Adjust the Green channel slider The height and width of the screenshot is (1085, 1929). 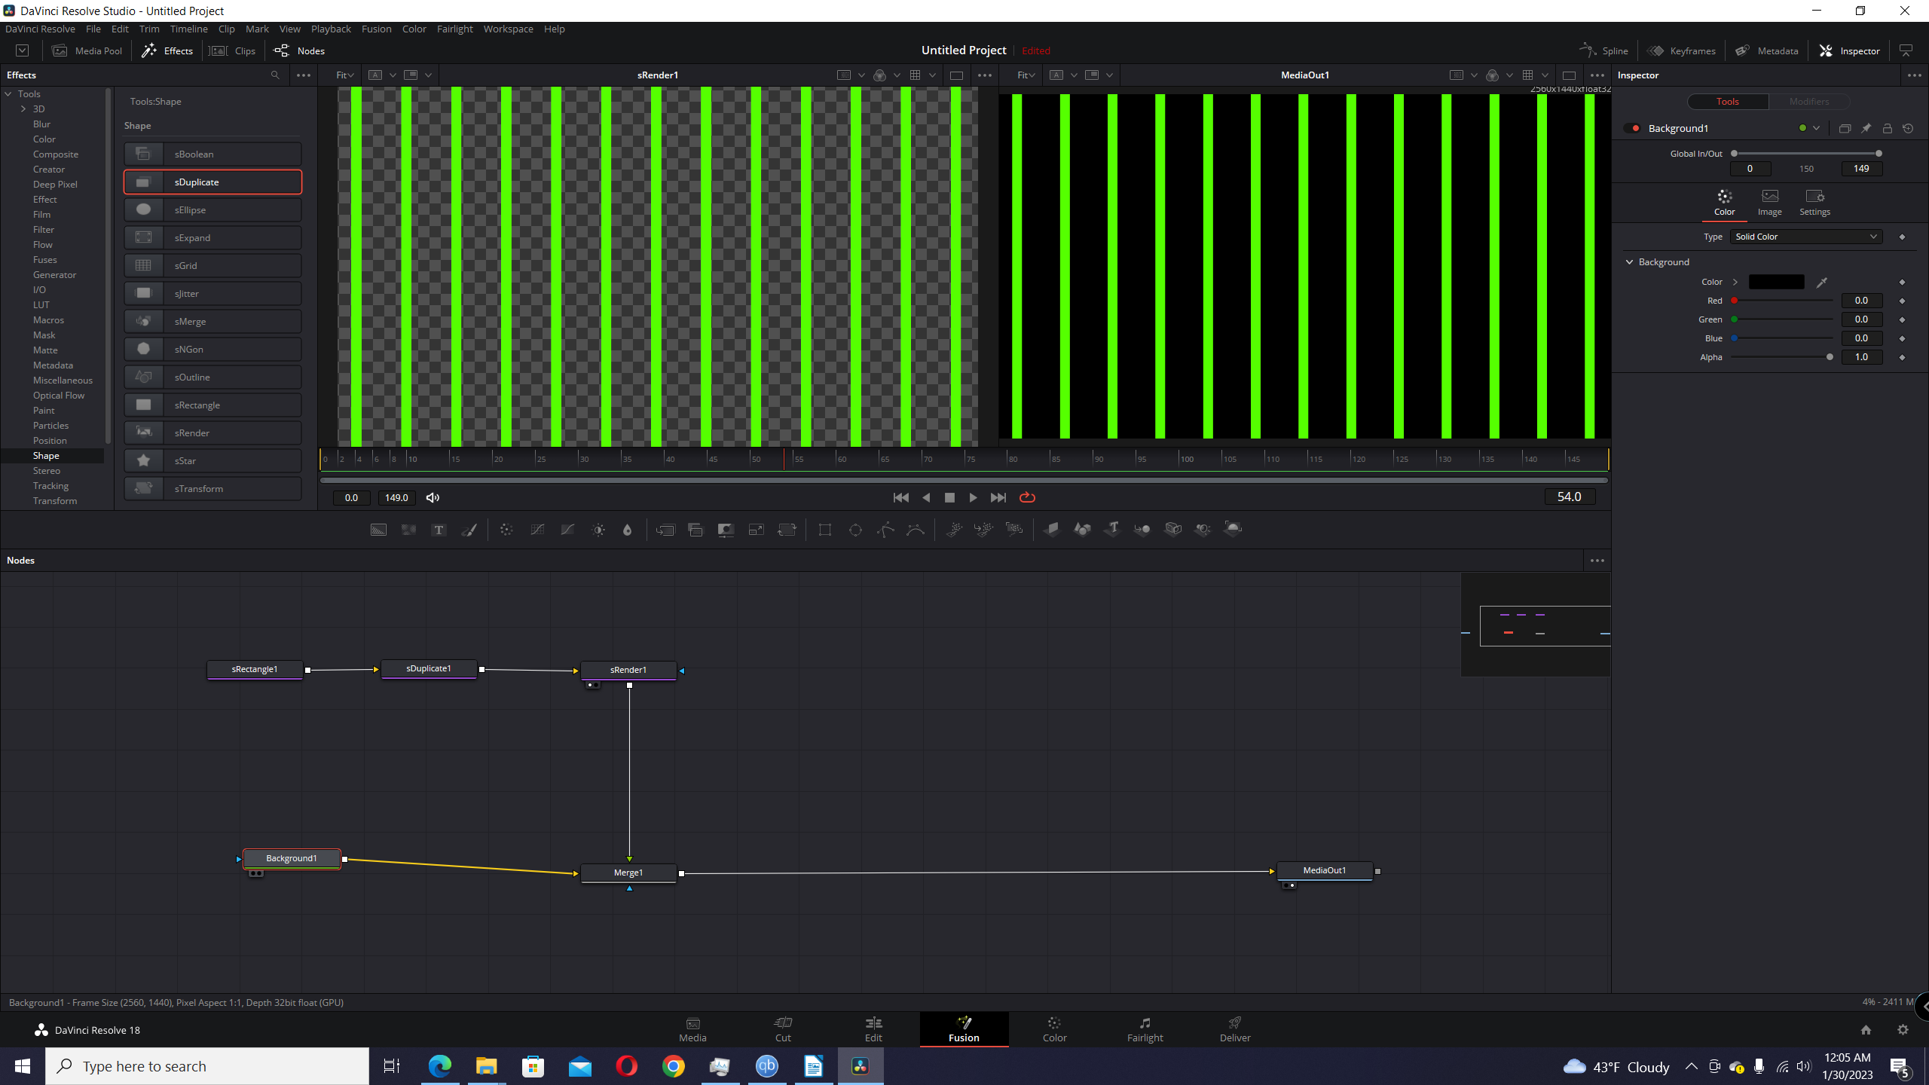[1783, 319]
